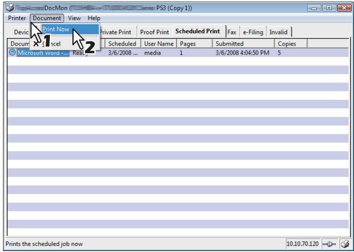The image size is (354, 252).
Task: Choose Print Now from the Document menu
Action: (x=70, y=29)
